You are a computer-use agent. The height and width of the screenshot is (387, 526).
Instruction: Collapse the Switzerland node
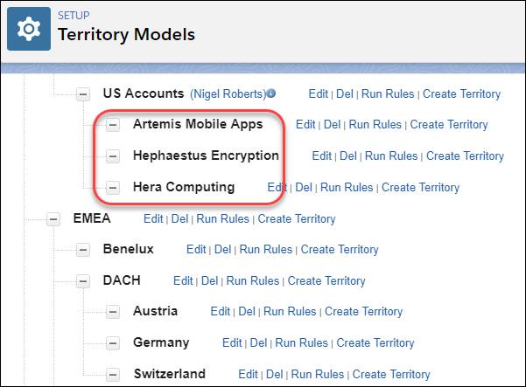[113, 375]
